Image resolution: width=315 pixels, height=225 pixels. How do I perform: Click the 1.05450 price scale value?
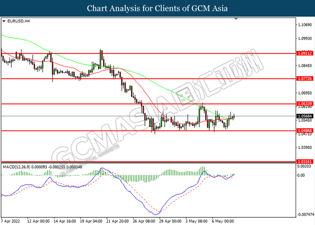[x=305, y=120]
